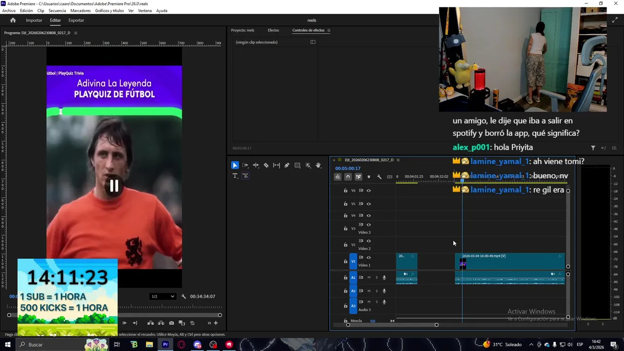Mute audio track A3
The image size is (624, 351).
369,302
